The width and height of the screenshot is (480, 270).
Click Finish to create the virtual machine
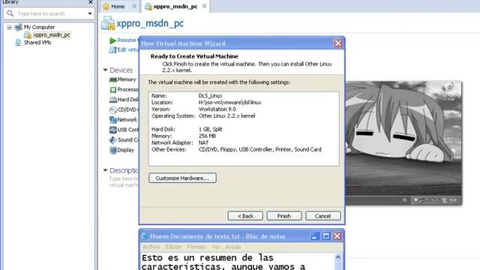point(284,216)
